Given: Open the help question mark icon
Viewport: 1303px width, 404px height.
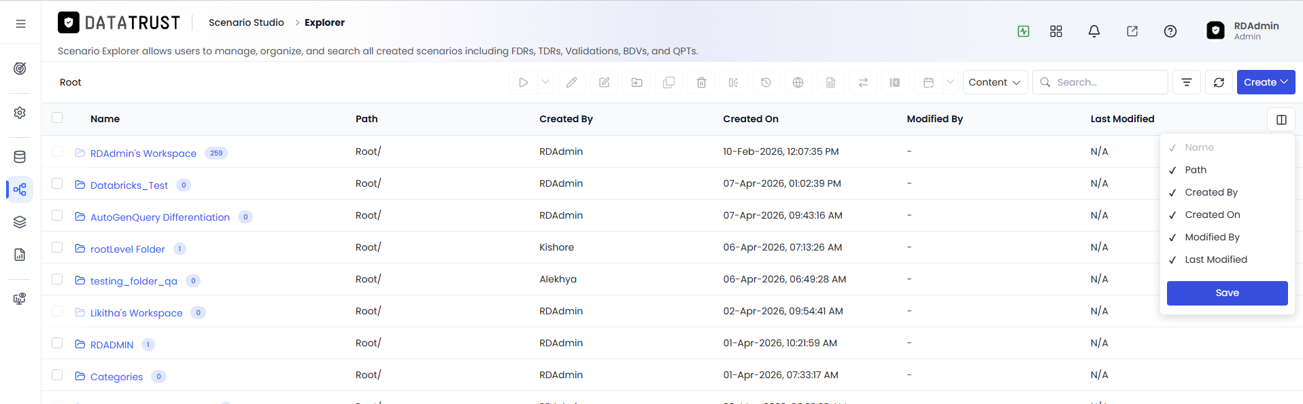Looking at the screenshot, I should (x=1170, y=31).
